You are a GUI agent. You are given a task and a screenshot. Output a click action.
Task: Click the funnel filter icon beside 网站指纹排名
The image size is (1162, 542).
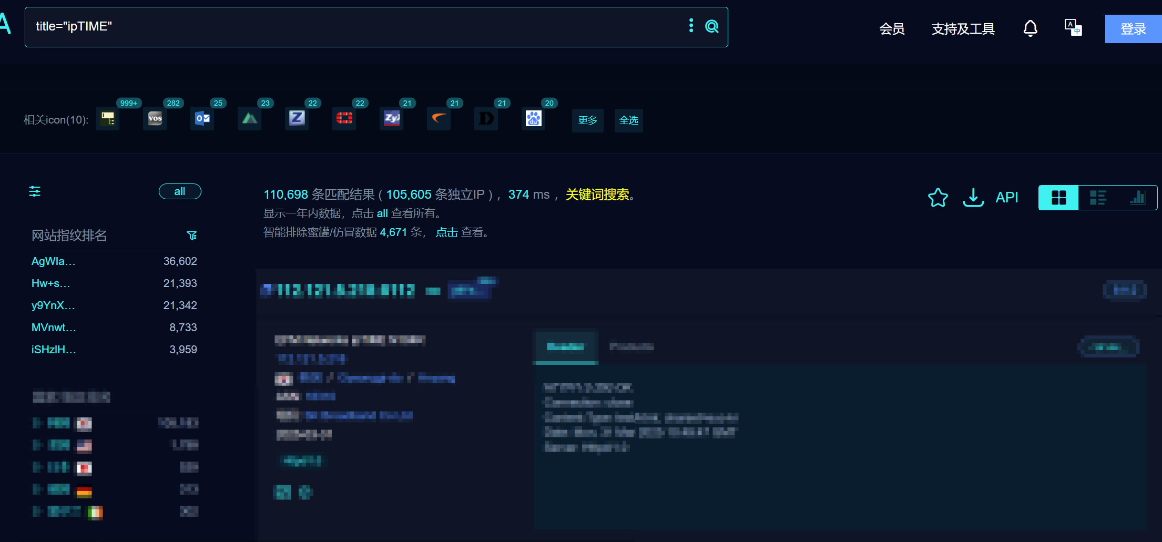(x=192, y=236)
